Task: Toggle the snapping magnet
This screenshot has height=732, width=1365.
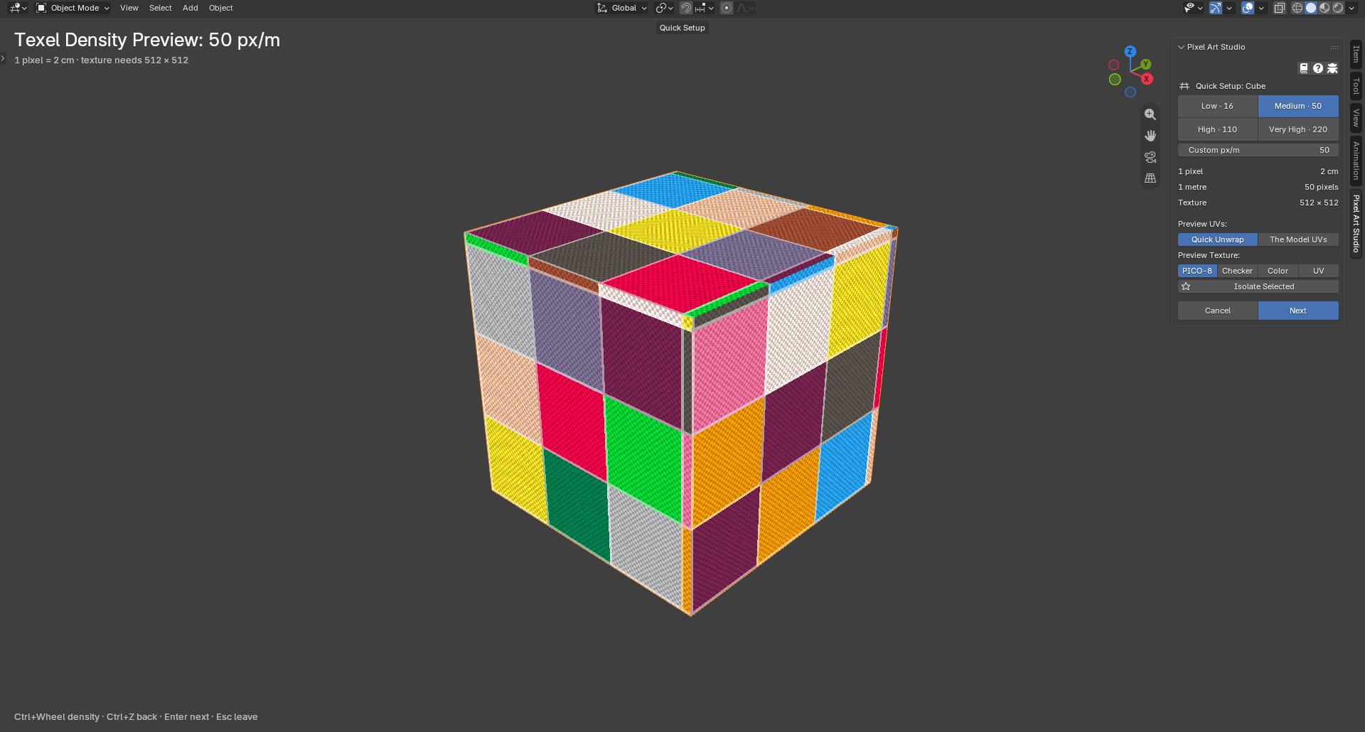Action: (686, 8)
